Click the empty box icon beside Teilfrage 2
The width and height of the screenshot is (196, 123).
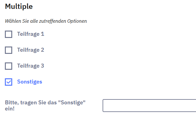coord(9,50)
